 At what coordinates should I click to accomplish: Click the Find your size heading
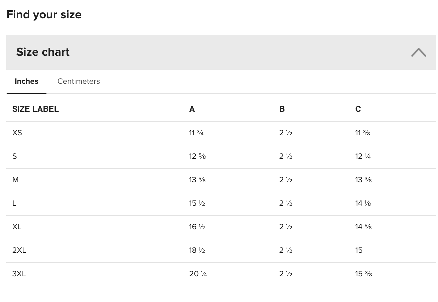[x=44, y=14]
